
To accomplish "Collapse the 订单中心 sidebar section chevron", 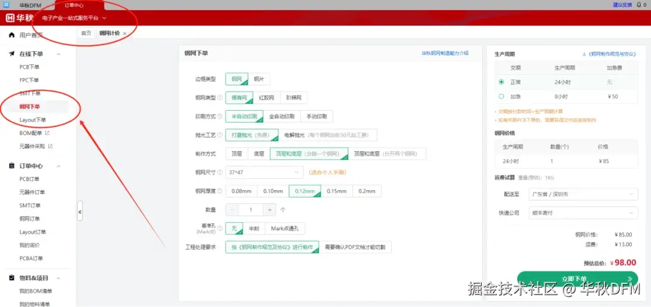I will point(58,166).
